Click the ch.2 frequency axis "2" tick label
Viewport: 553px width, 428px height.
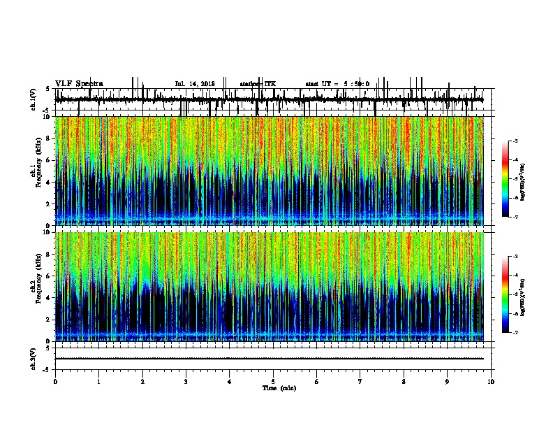pyautogui.click(x=49, y=320)
